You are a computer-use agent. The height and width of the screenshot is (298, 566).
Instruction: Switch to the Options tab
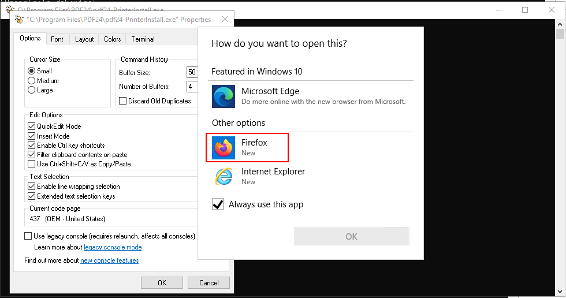[x=30, y=38]
